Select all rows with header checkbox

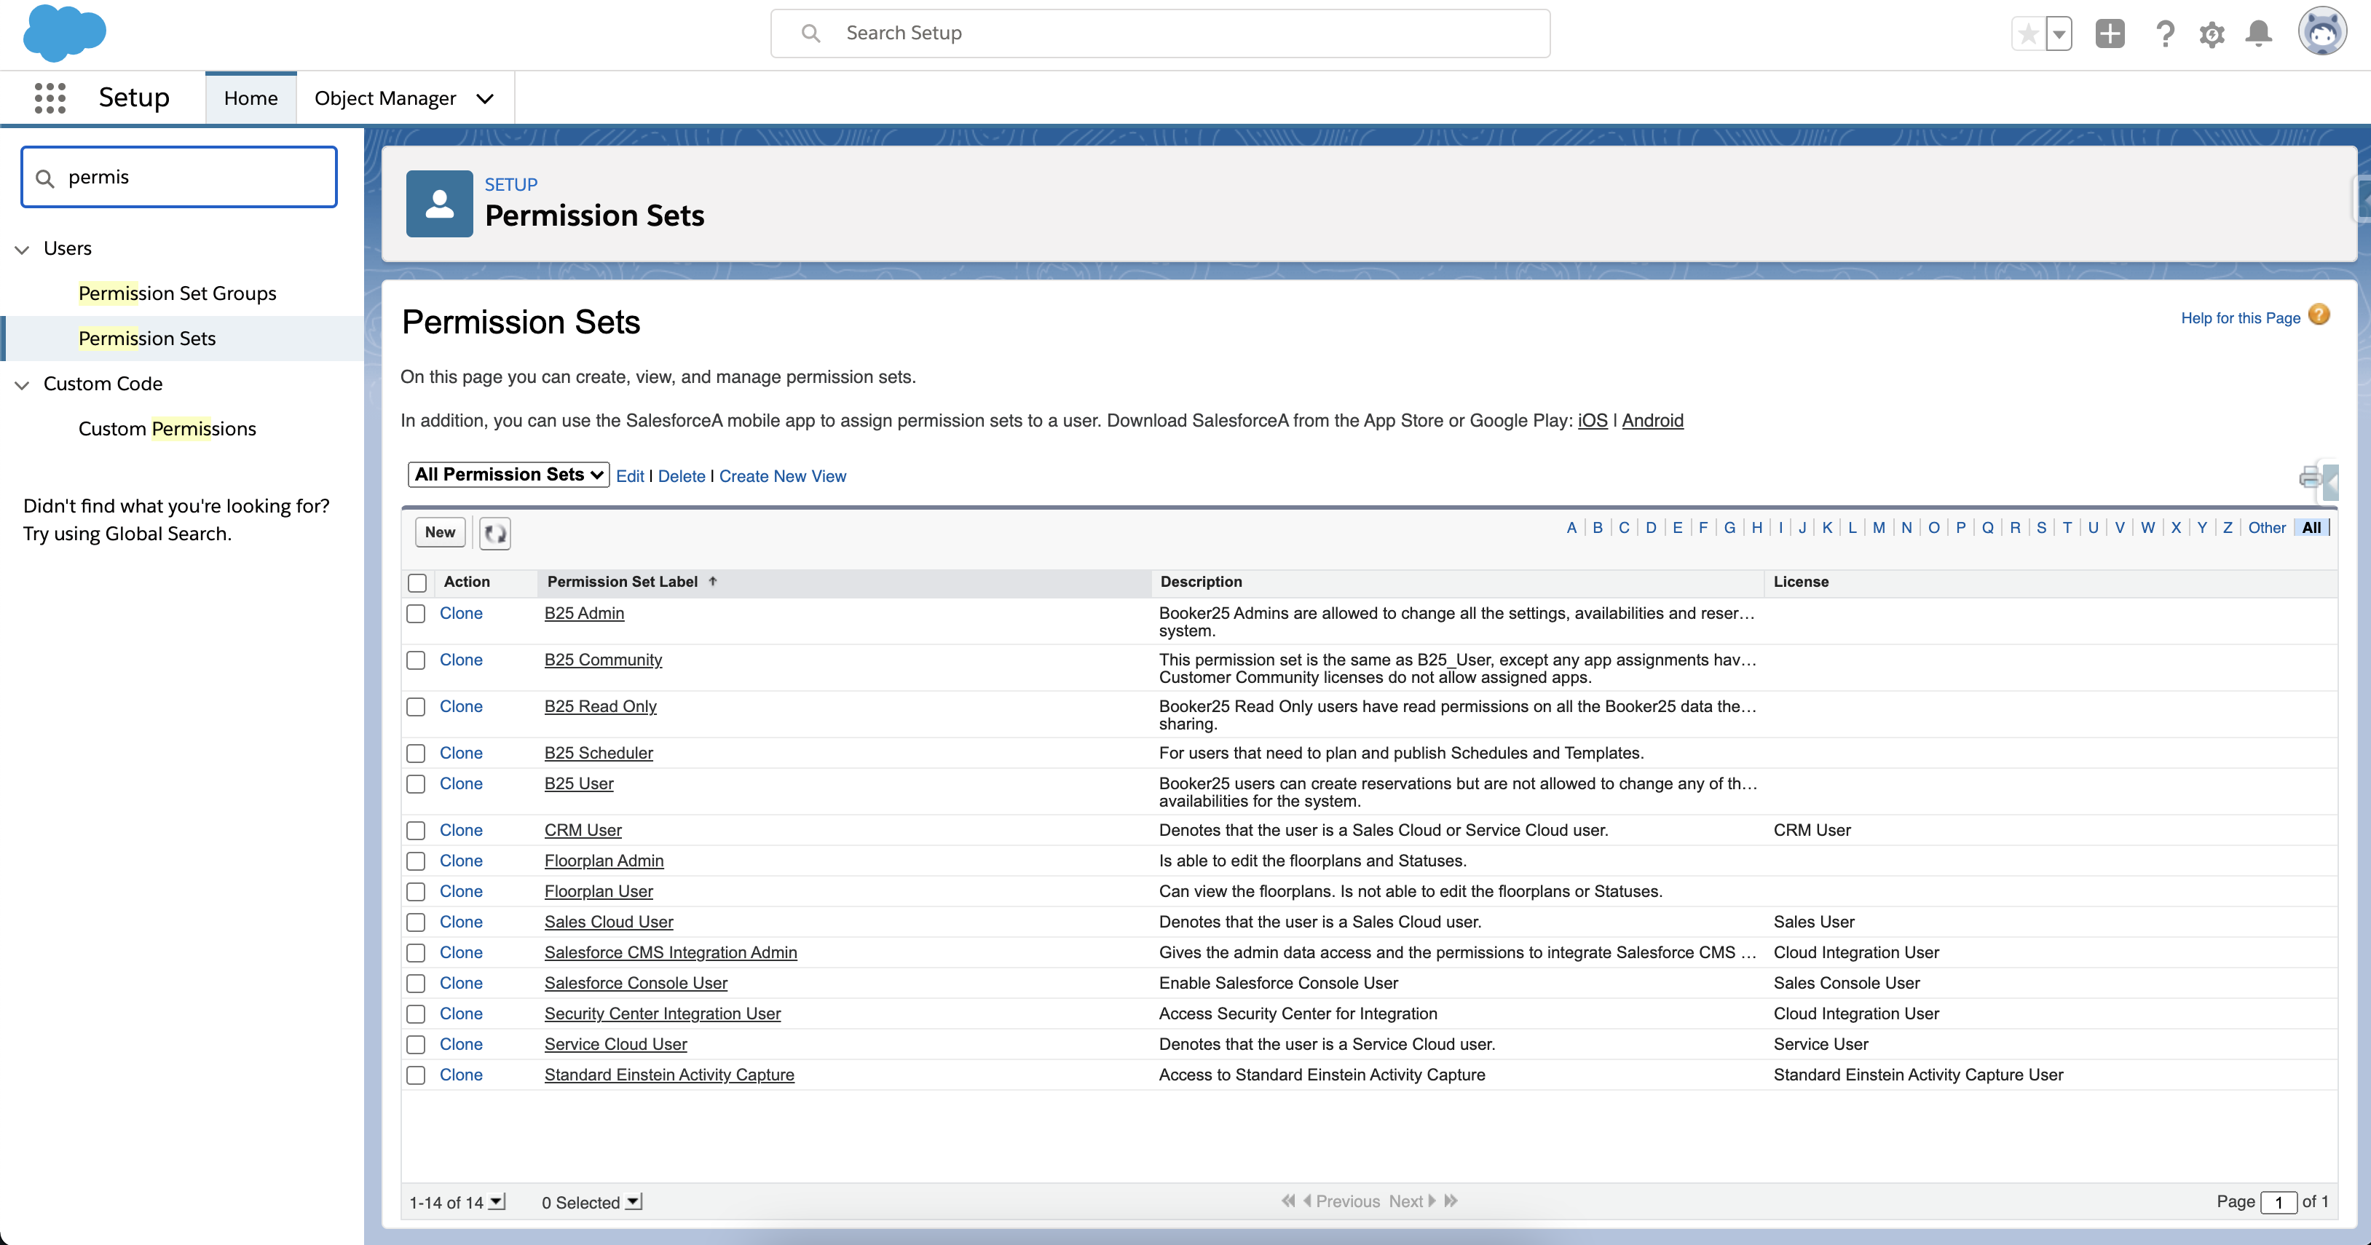click(417, 582)
